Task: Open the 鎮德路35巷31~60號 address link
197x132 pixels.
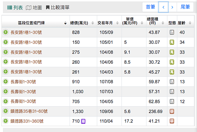Action: 29,111
